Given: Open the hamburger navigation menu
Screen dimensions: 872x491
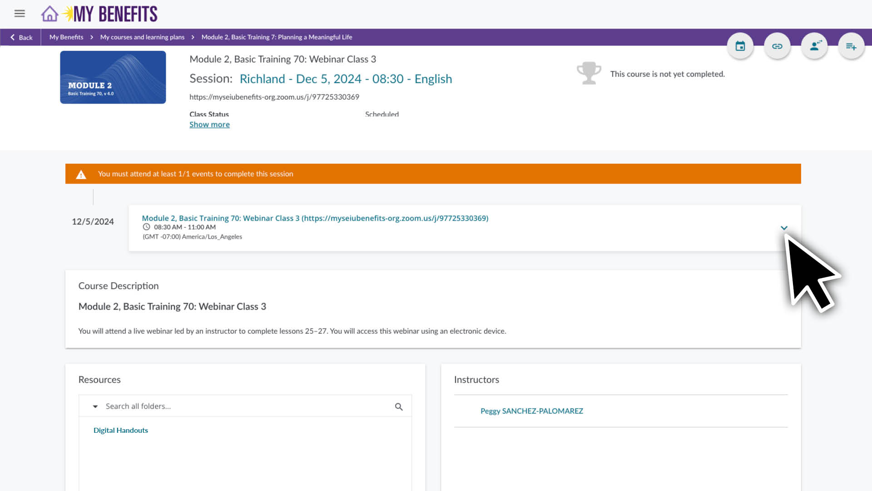Looking at the screenshot, I should pos(20,14).
